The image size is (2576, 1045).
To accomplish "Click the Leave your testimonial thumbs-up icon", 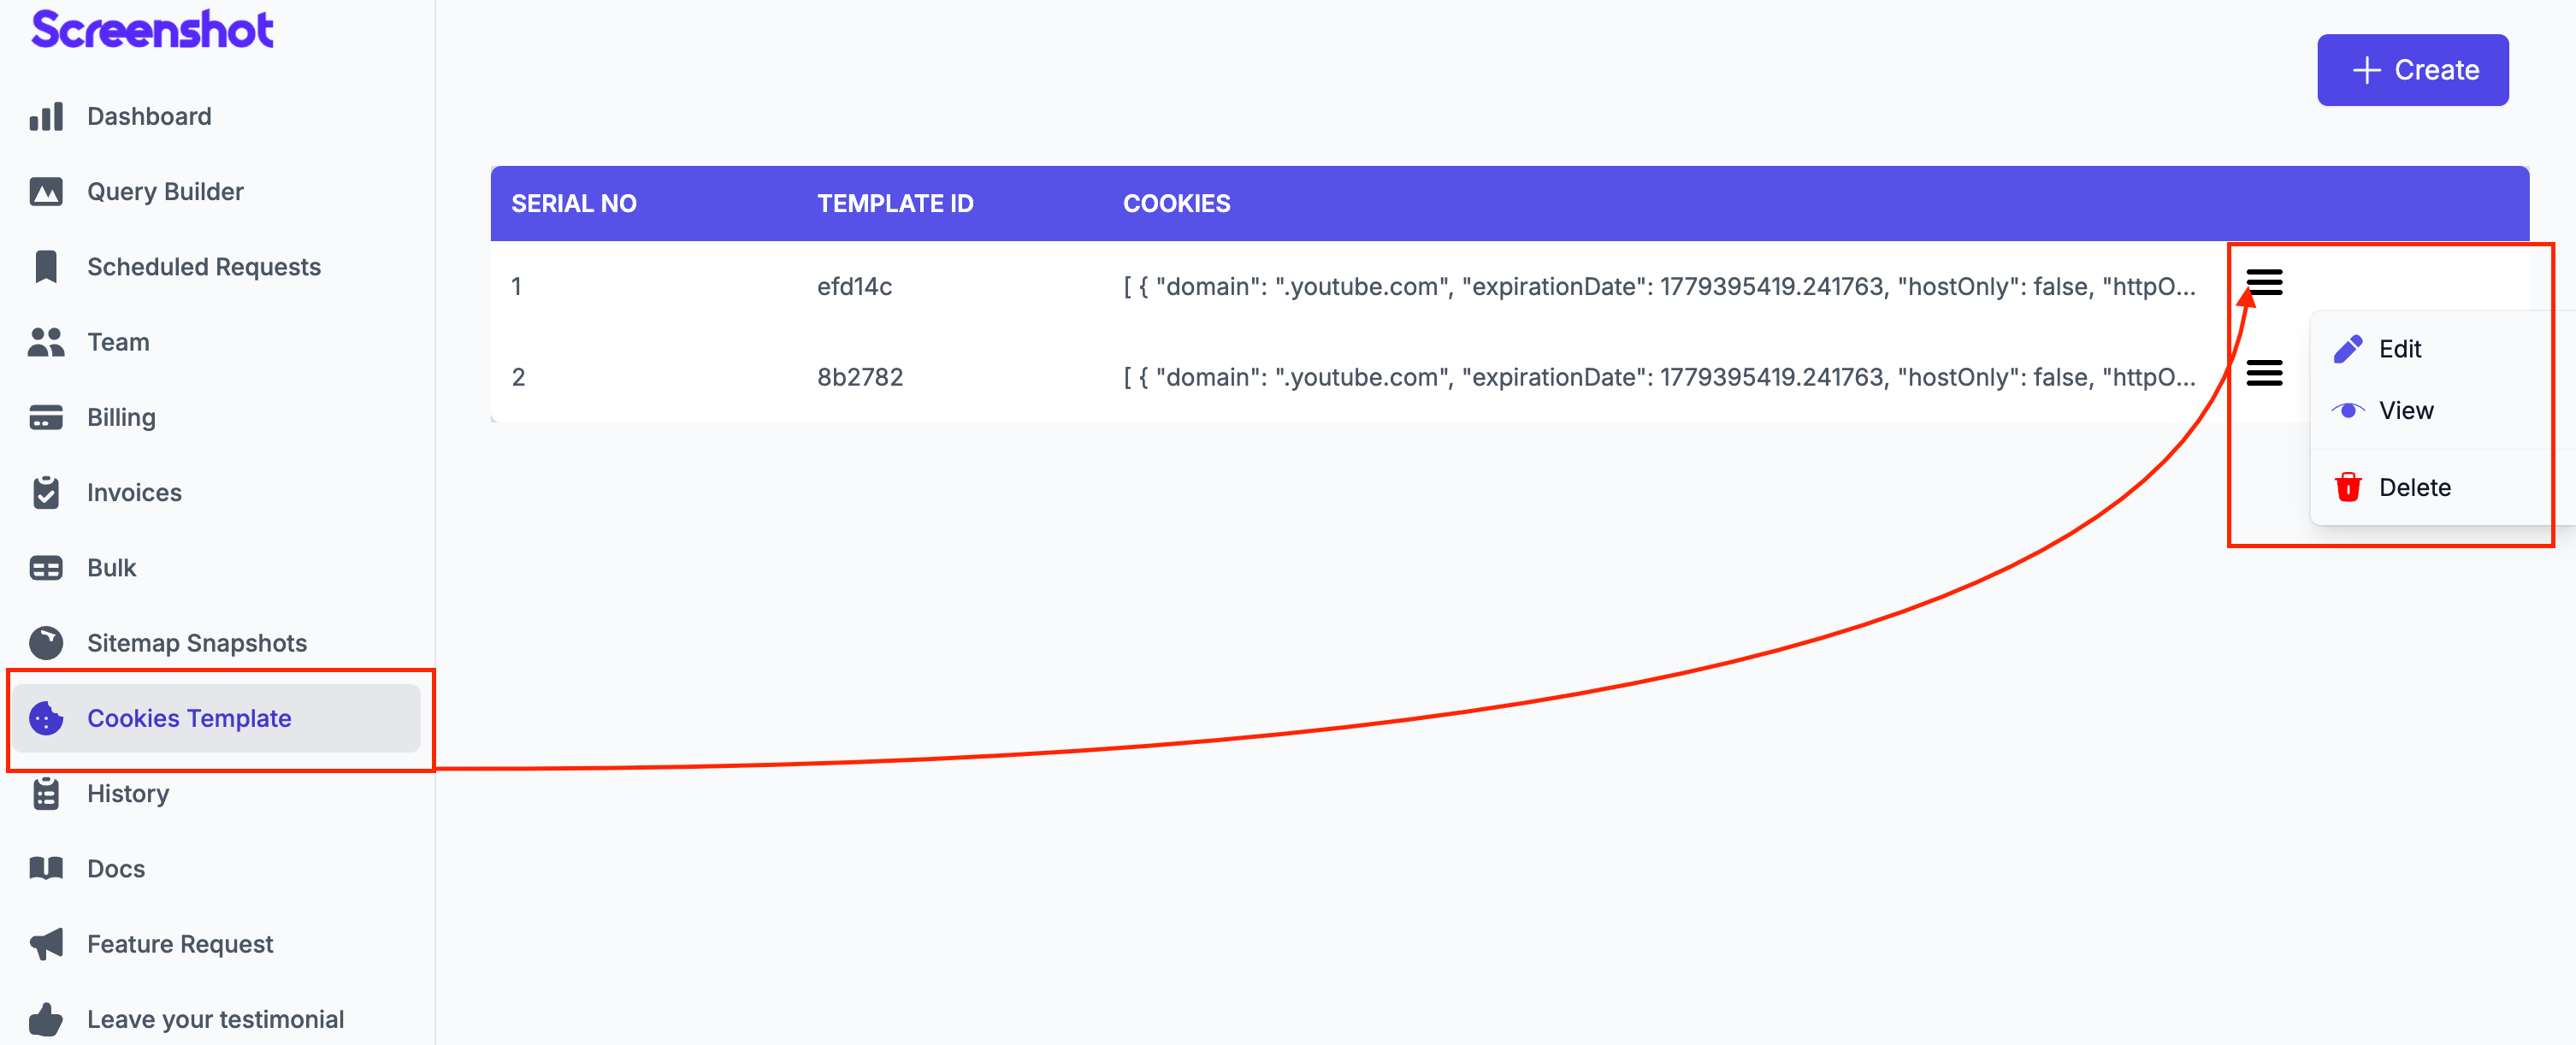I will pos(46,1019).
